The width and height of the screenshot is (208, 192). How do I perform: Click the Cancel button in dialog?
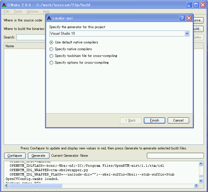click(178, 120)
